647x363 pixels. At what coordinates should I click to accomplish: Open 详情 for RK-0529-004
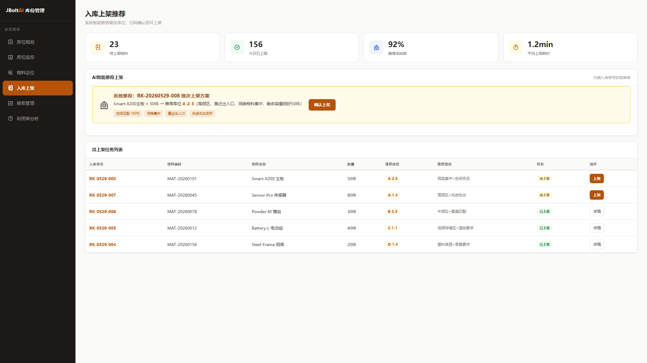597,244
